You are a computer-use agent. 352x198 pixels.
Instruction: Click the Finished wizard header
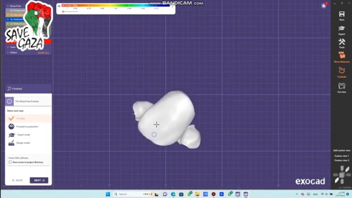click(x=28, y=89)
